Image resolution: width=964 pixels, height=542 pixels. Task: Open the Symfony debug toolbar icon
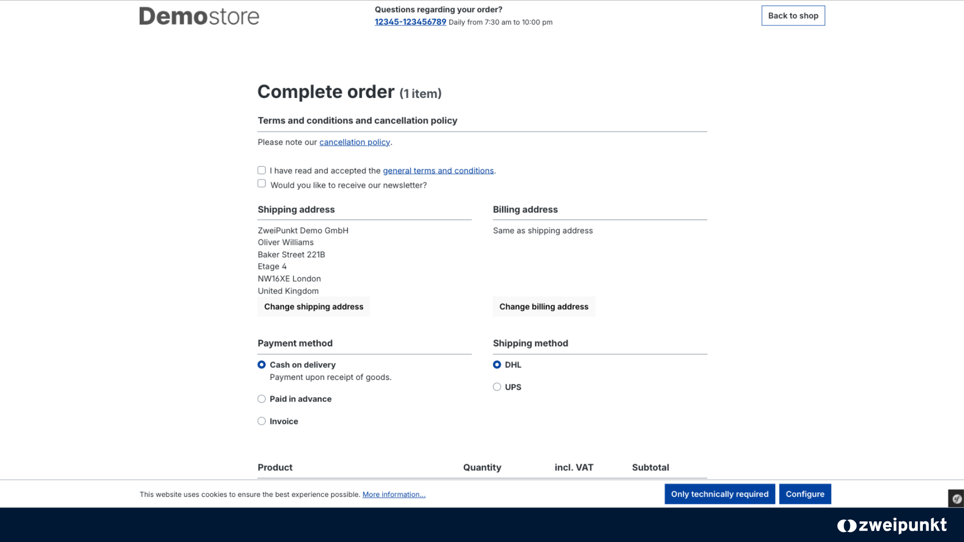tap(956, 498)
